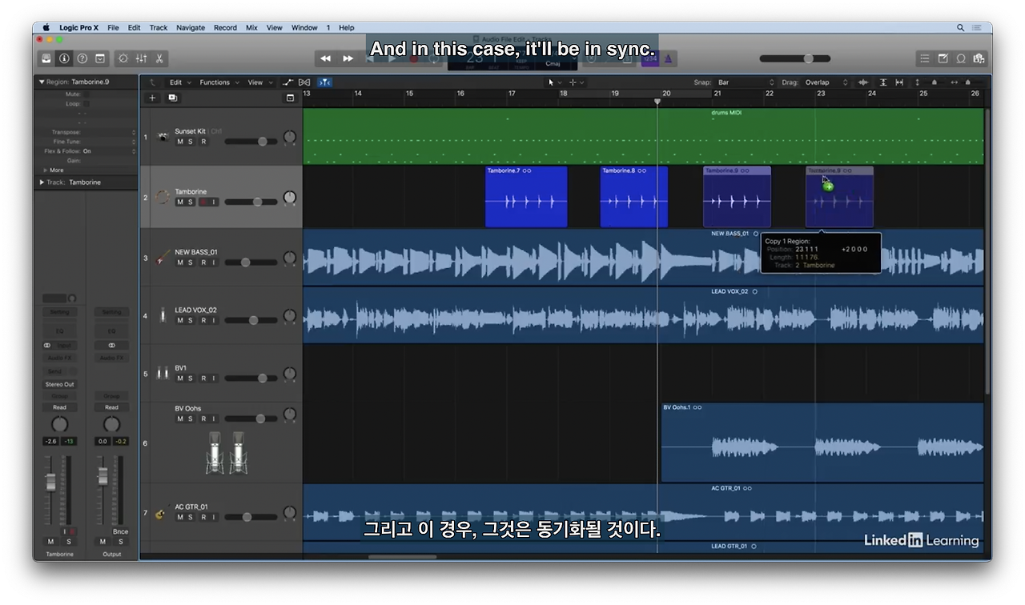Click horizontal auto zoom icon
This screenshot has height=605, width=1025.
pos(899,82)
